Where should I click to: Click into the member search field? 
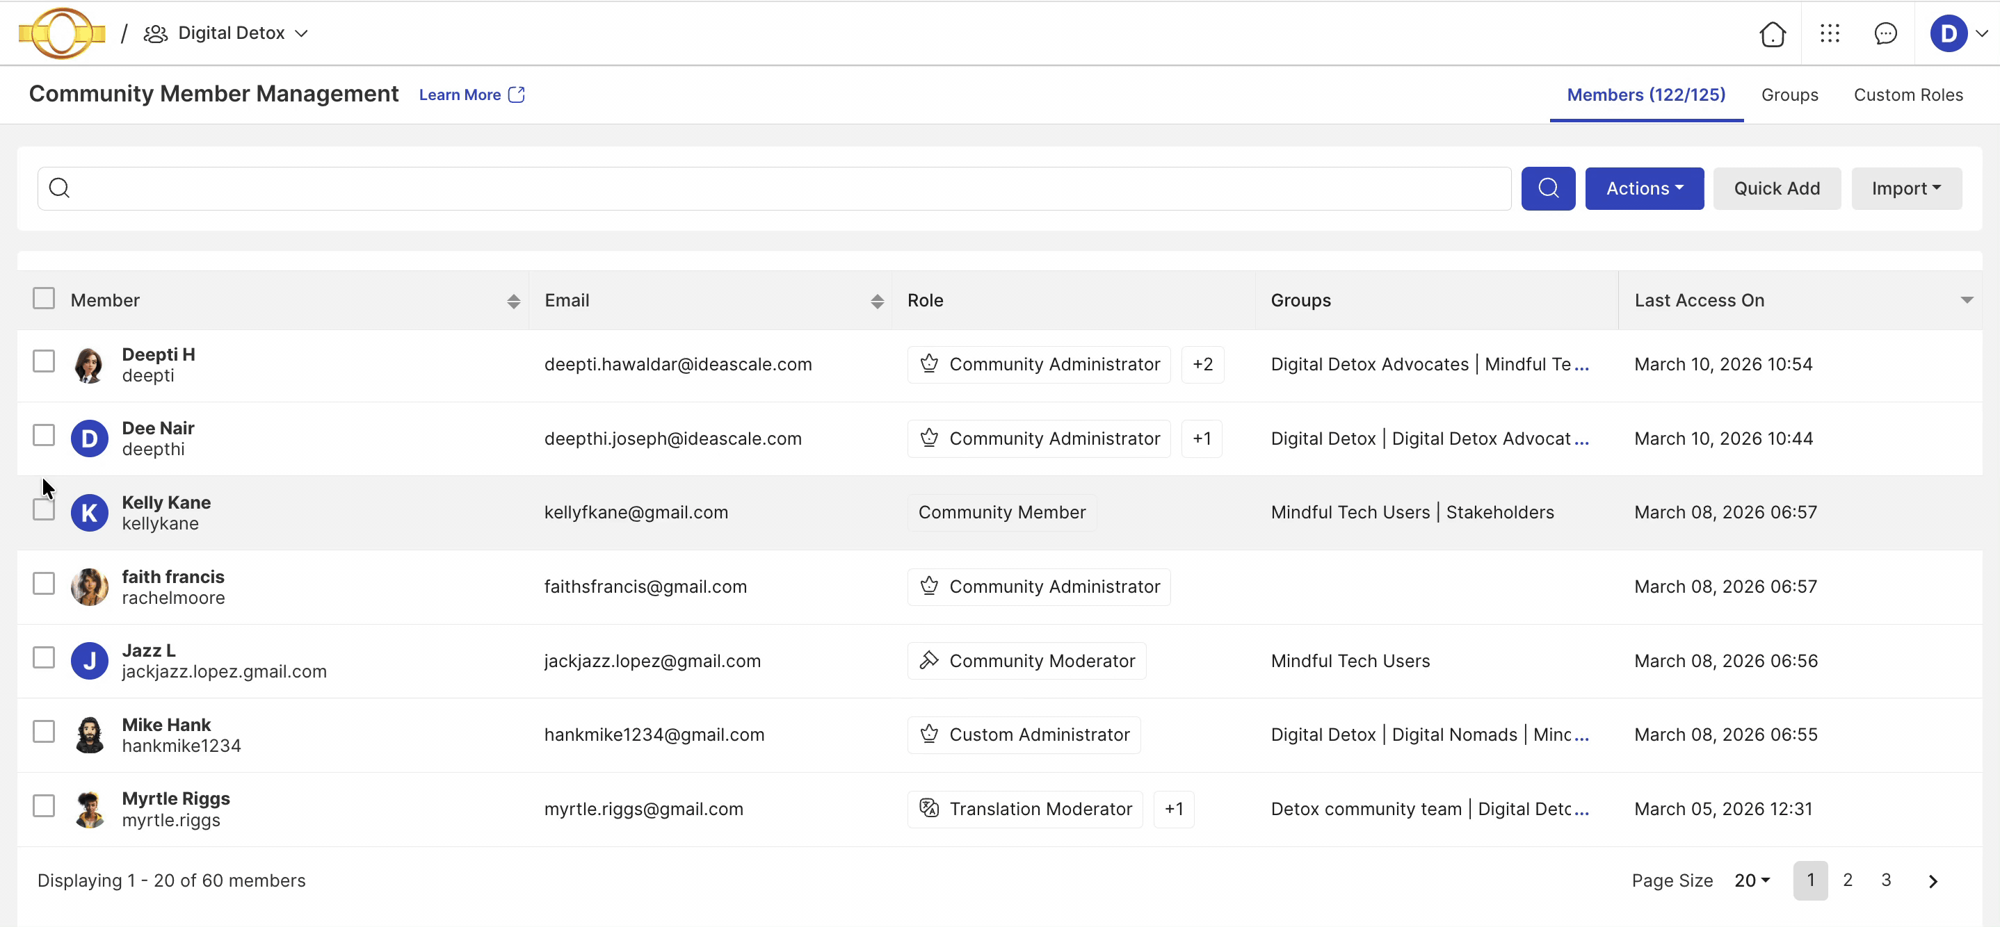click(x=776, y=188)
